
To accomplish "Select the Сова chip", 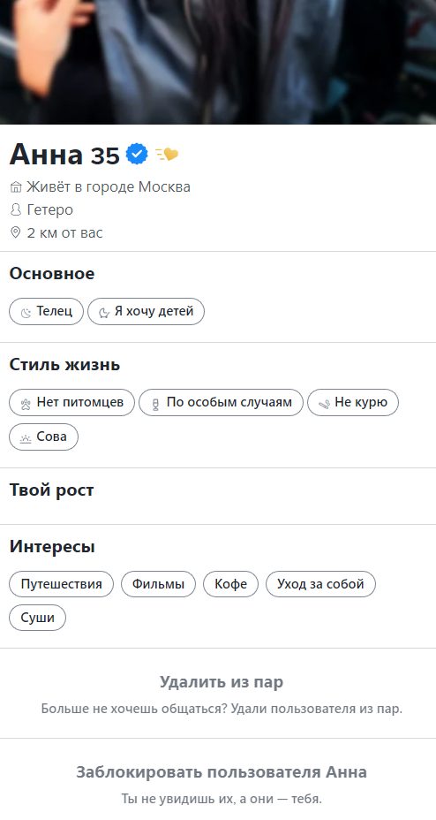I will (43, 437).
